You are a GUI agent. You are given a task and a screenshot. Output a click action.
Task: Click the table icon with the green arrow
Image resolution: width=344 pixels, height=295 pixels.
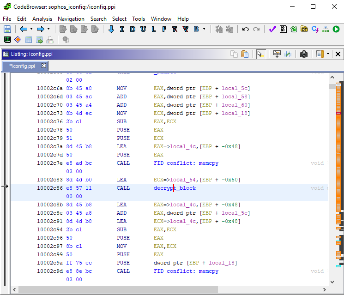39,40
